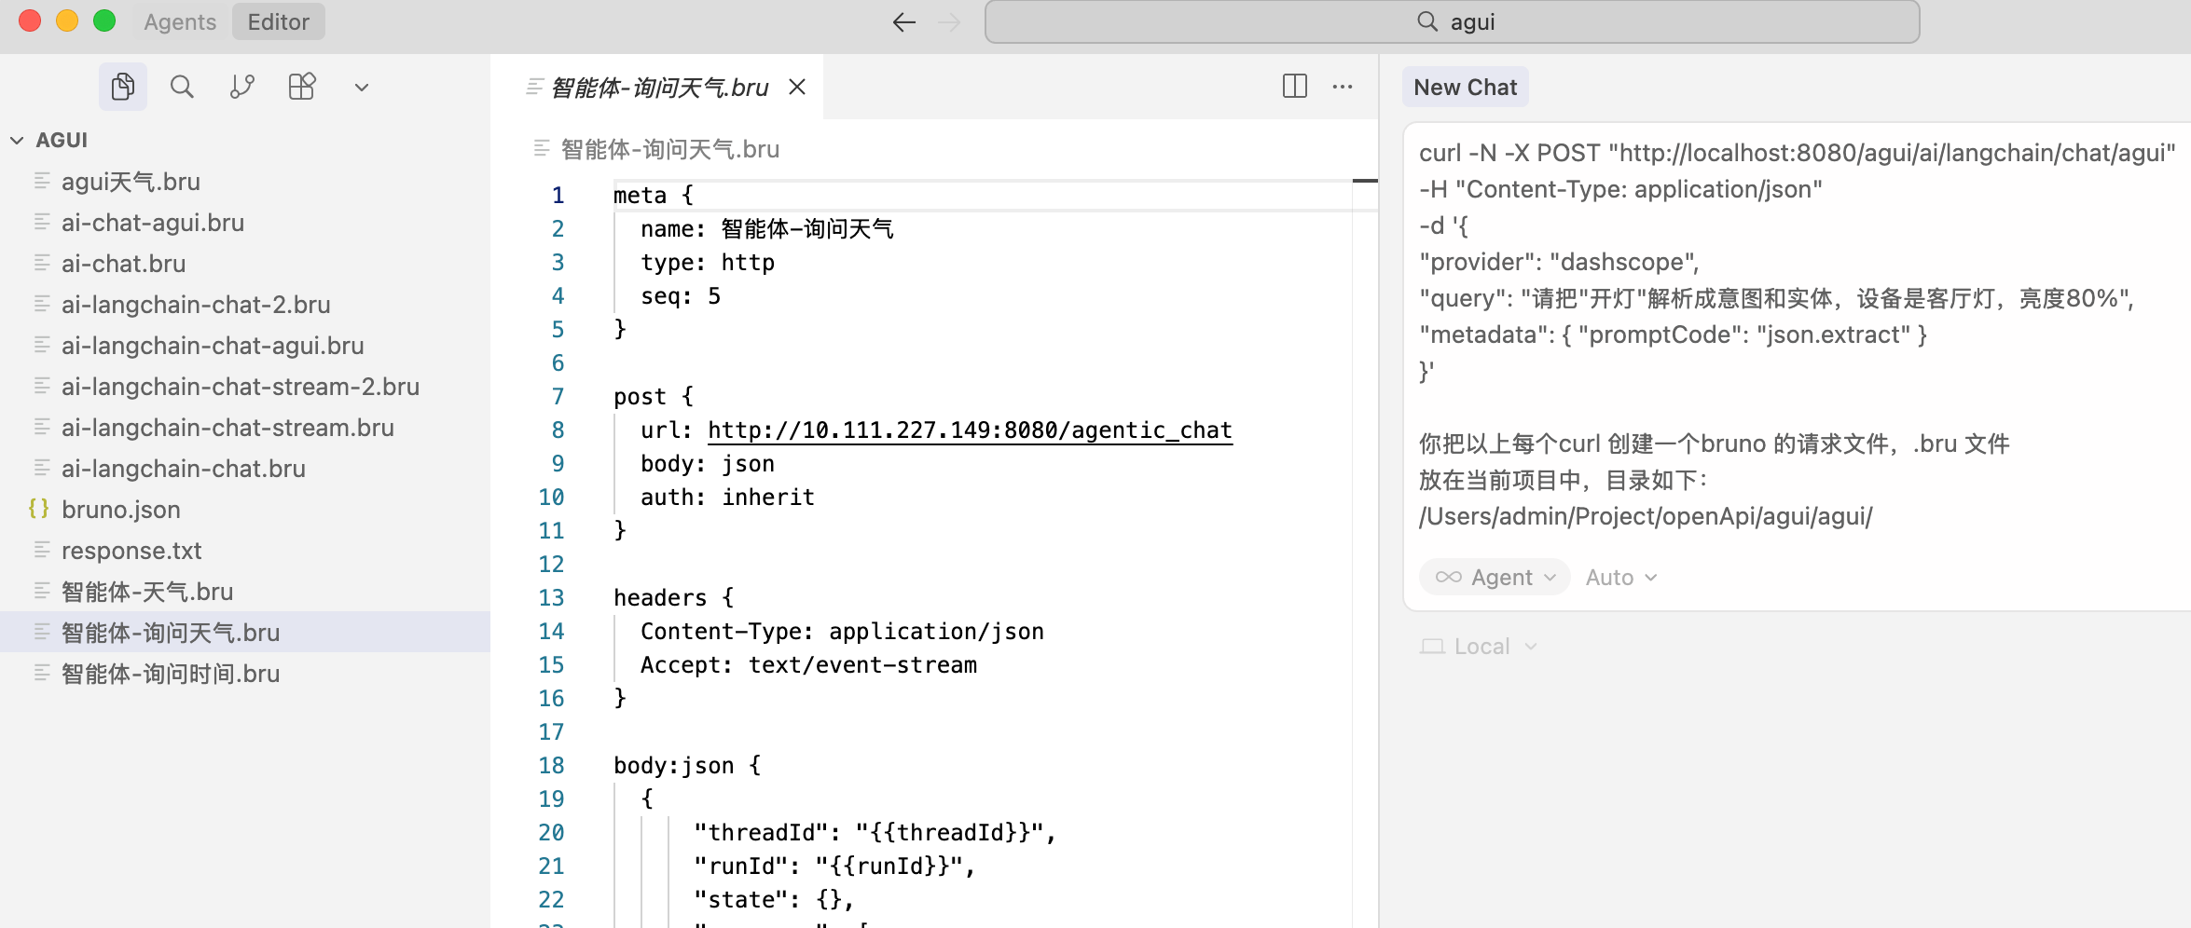Image resolution: width=2191 pixels, height=928 pixels.
Task: Open the Source Control branch icon
Action: pyautogui.click(x=241, y=87)
